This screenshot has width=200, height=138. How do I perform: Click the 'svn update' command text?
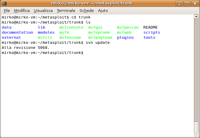98,43
